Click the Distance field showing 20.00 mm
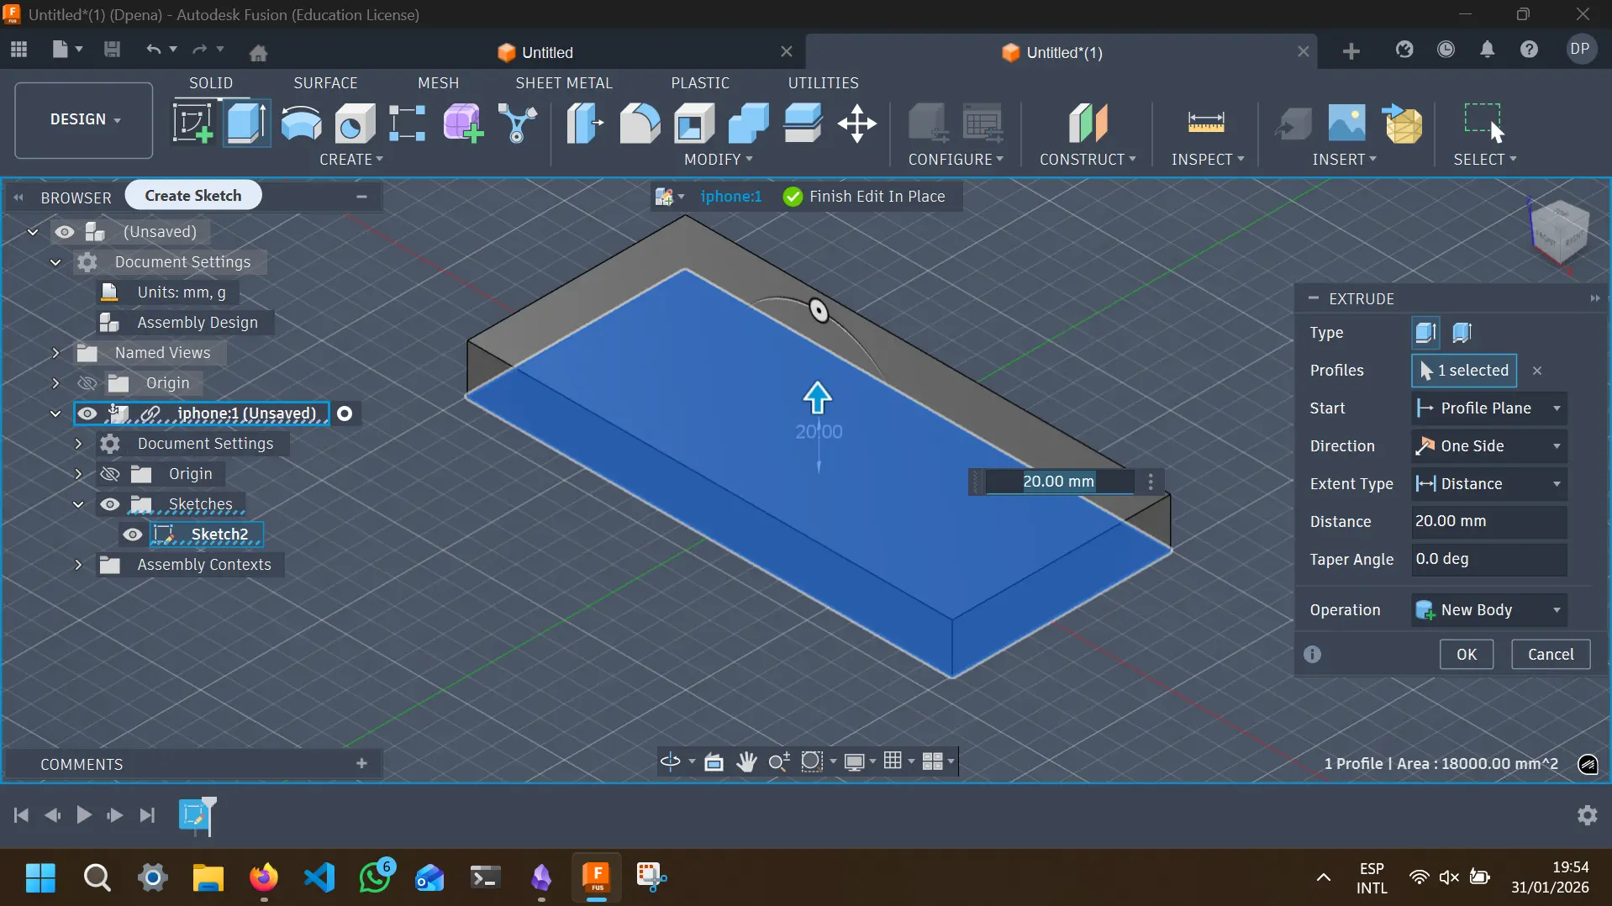Image resolution: width=1612 pixels, height=906 pixels. (1488, 522)
